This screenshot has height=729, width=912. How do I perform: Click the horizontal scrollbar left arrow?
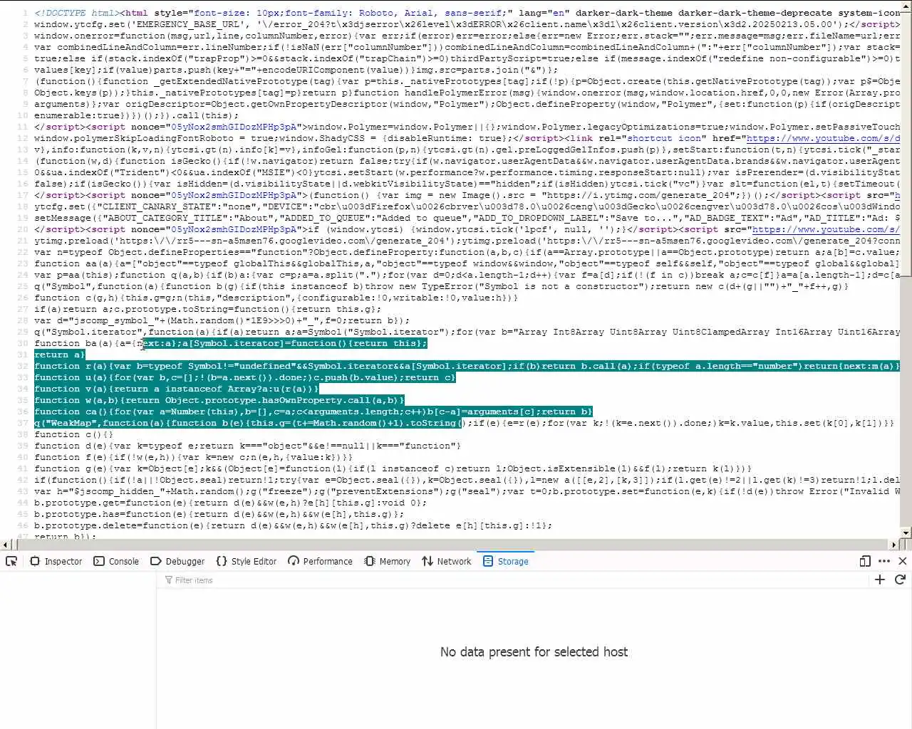(x=5, y=545)
